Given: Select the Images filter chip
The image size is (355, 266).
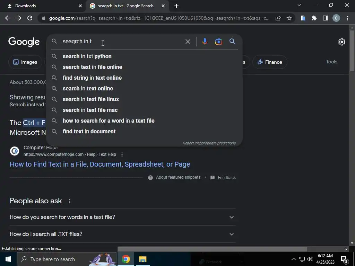Looking at the screenshot, I should 25,62.
